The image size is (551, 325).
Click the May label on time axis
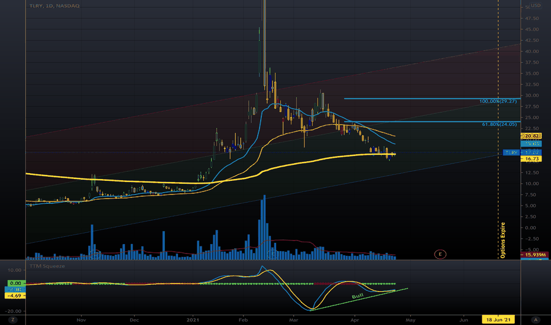[410, 320]
